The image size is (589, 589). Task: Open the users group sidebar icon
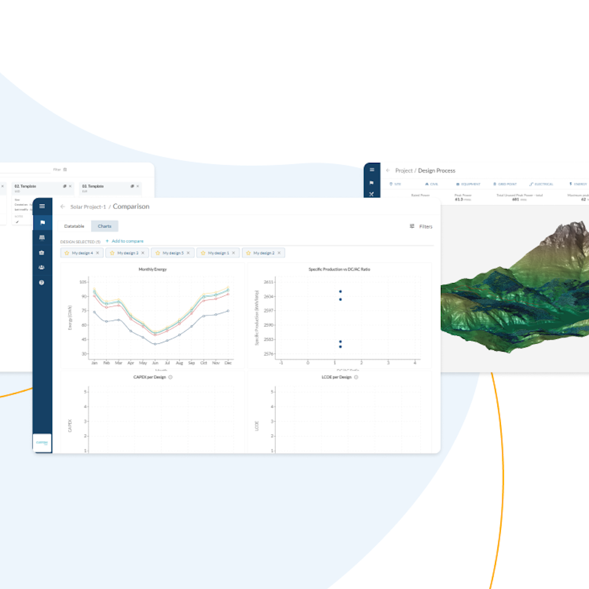42,267
